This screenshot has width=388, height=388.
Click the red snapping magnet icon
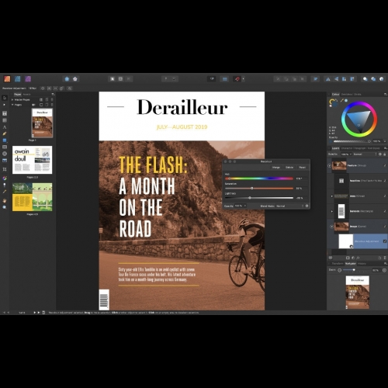click(237, 79)
